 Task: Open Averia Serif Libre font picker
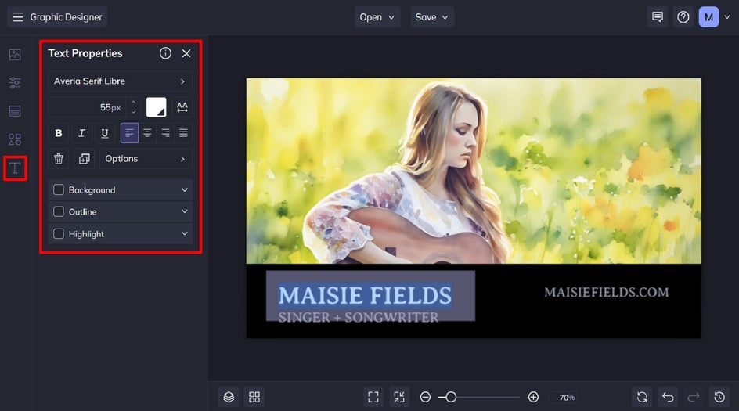pos(120,81)
